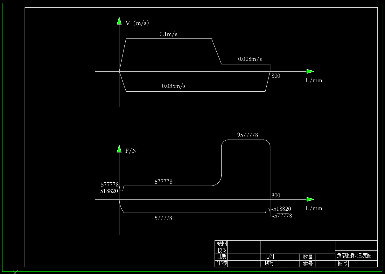Select the -518820 label right of curve
The height and width of the screenshot is (274, 385).
tap(281, 209)
